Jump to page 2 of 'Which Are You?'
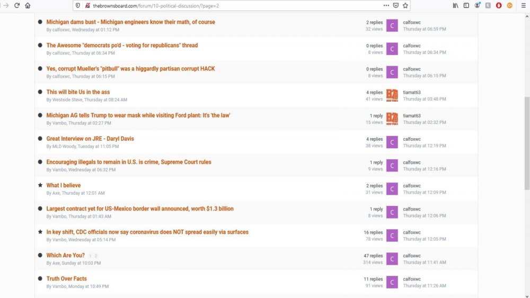Screen dimensions: 530x298 [95, 256]
